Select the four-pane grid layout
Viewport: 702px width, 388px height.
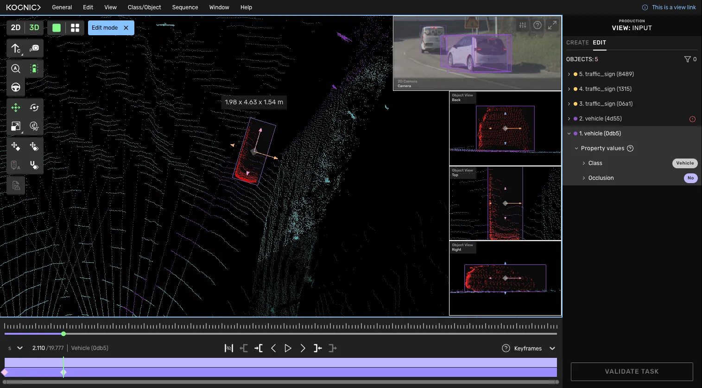point(75,28)
